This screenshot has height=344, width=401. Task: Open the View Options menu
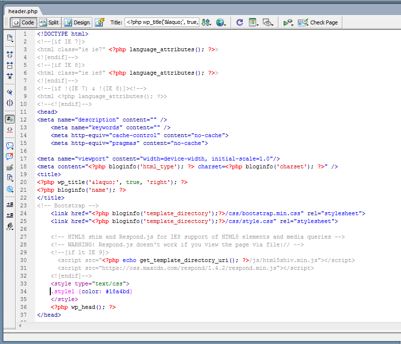(253, 22)
